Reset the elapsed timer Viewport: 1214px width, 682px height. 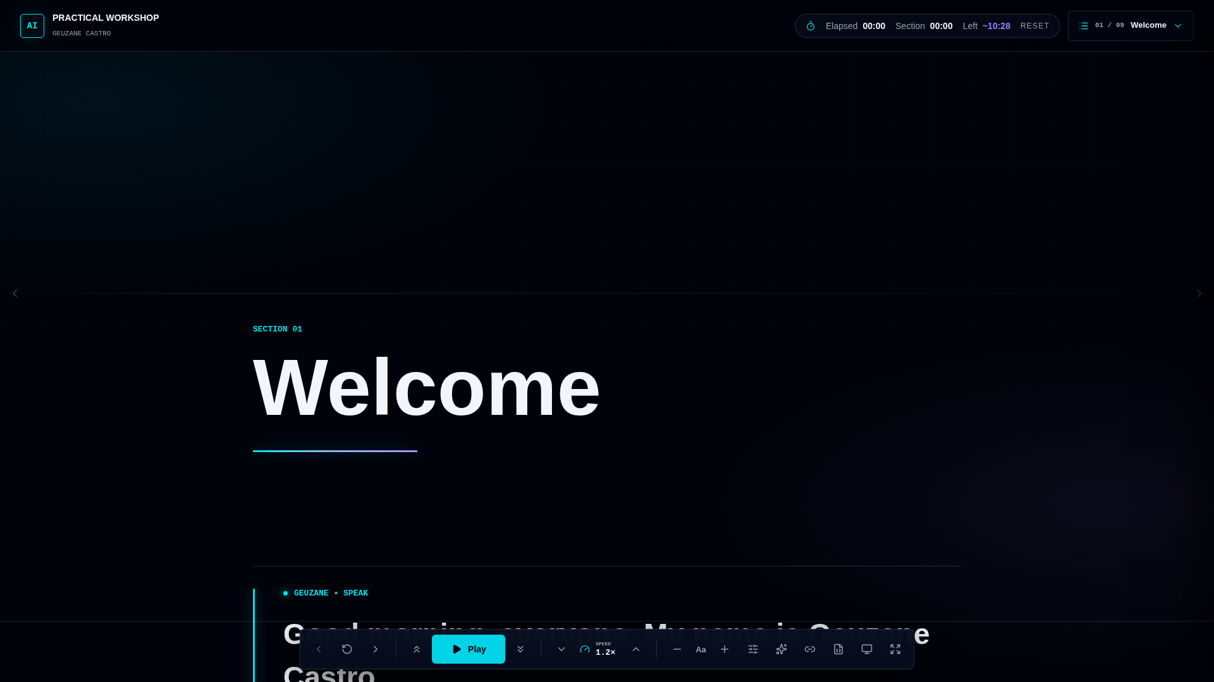[1034, 26]
